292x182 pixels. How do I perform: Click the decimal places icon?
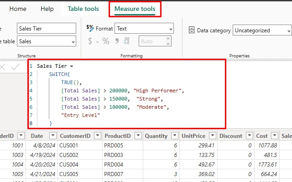[x=126, y=41]
